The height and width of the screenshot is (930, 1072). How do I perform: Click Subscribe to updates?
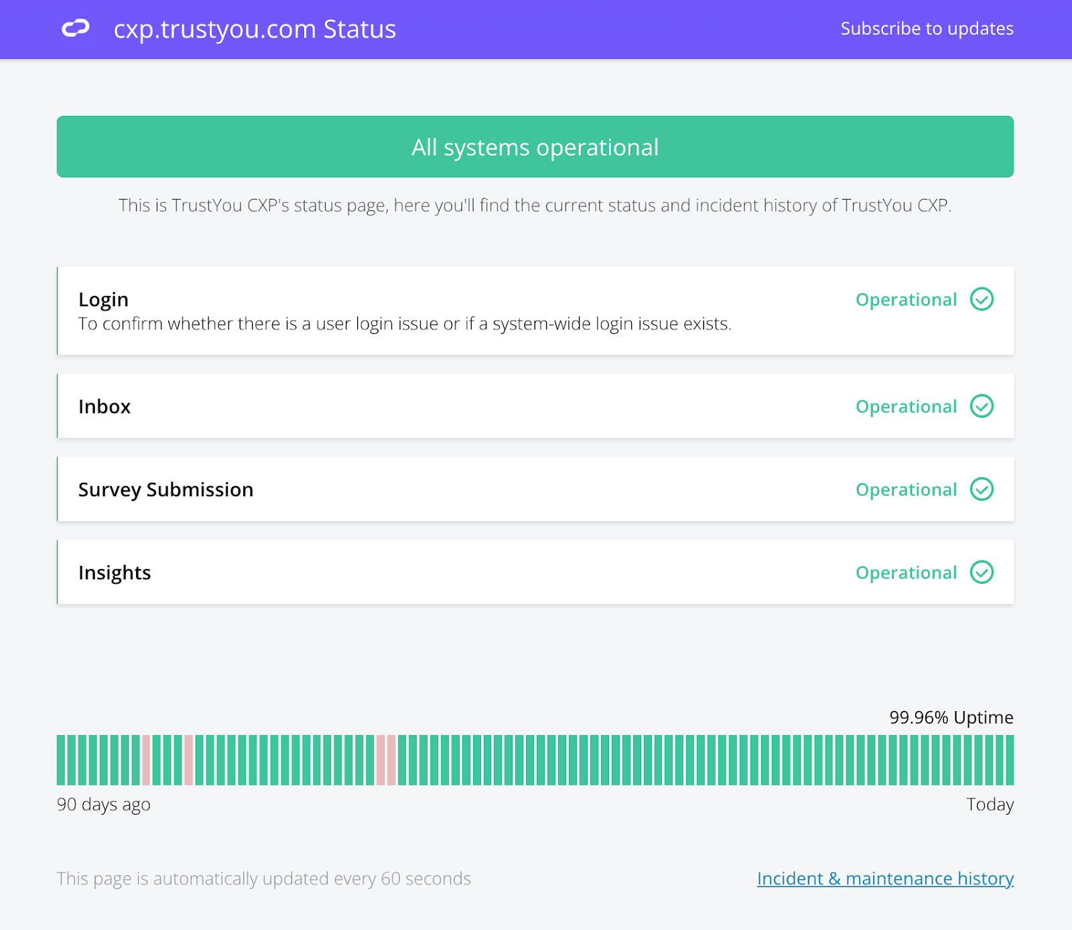click(x=927, y=29)
